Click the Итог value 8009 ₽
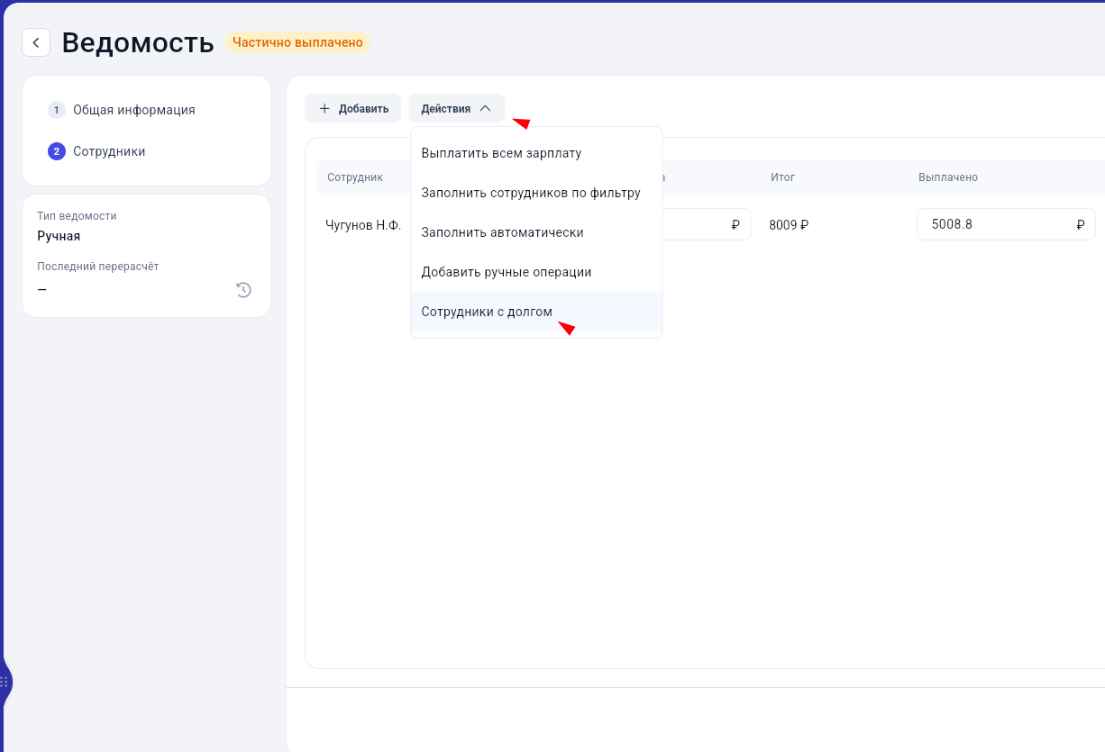The width and height of the screenshot is (1105, 752). point(789,224)
